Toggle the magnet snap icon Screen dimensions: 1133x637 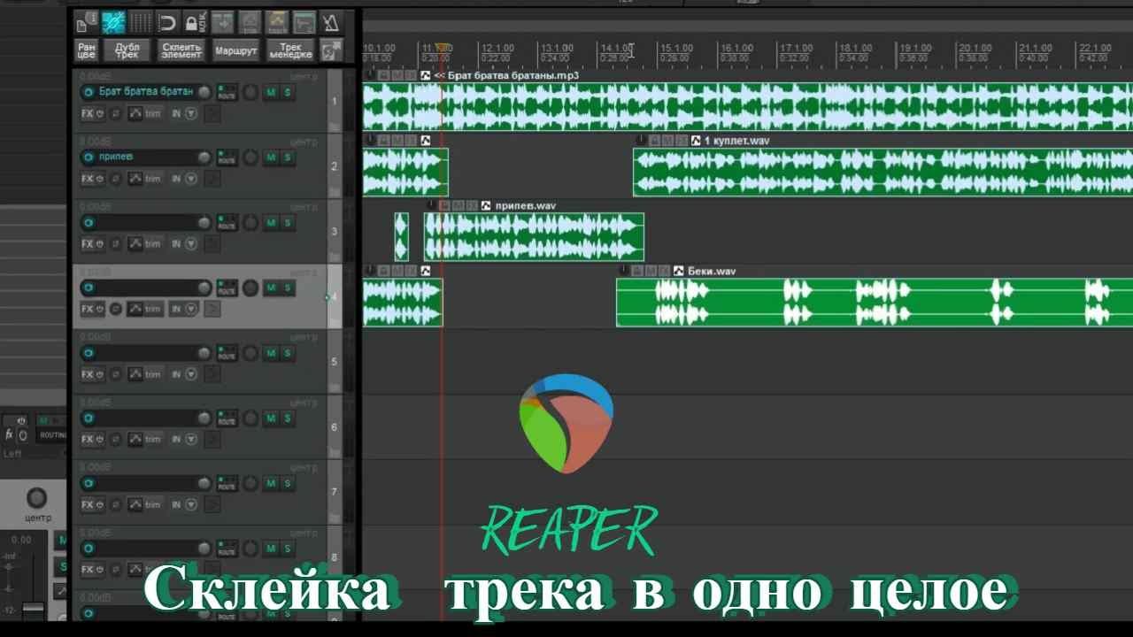167,22
